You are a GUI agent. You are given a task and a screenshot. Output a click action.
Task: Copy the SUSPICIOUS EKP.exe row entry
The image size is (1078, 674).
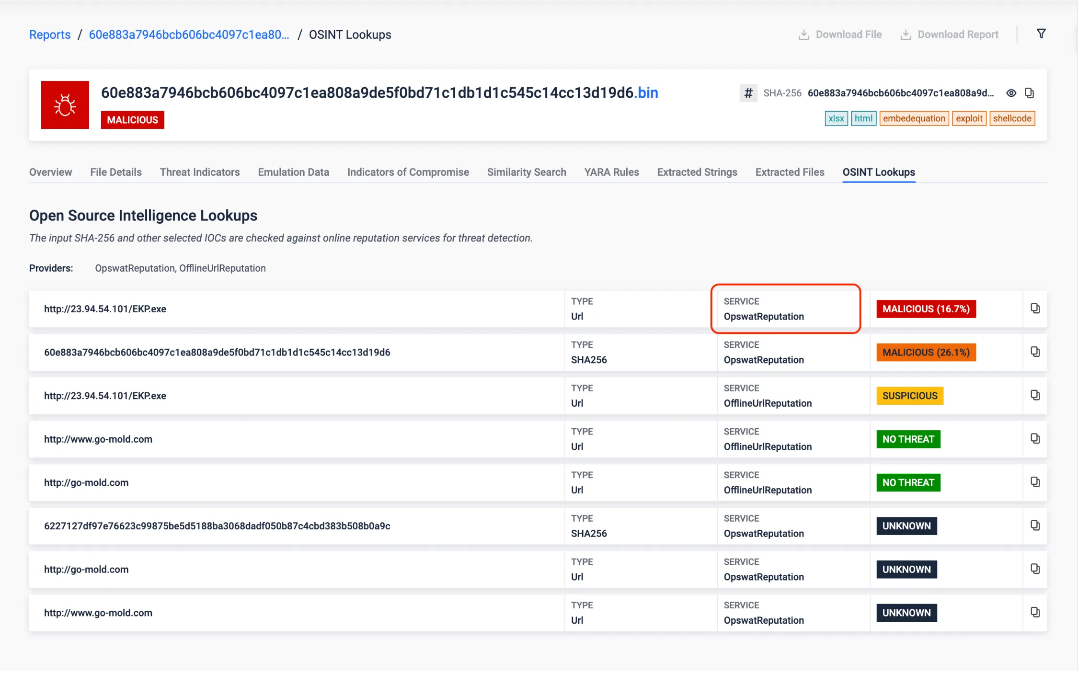pyautogui.click(x=1035, y=395)
